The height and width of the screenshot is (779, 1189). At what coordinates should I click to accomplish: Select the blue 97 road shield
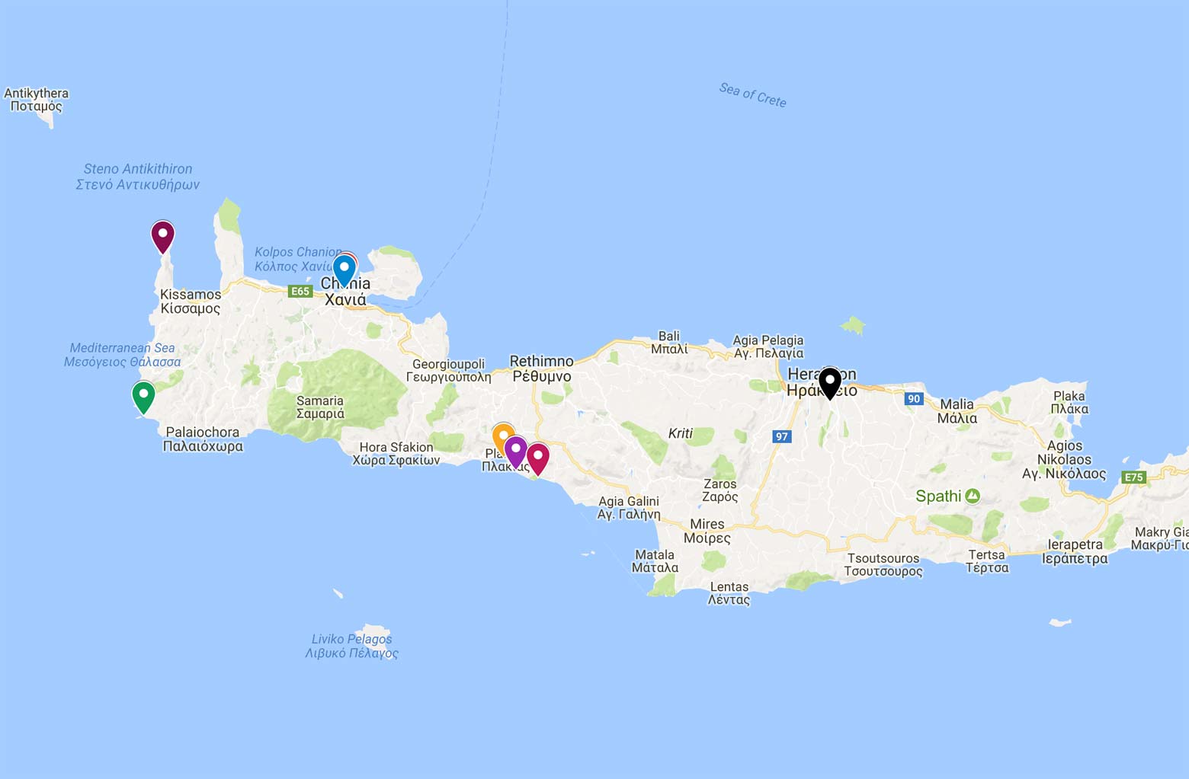point(781,436)
